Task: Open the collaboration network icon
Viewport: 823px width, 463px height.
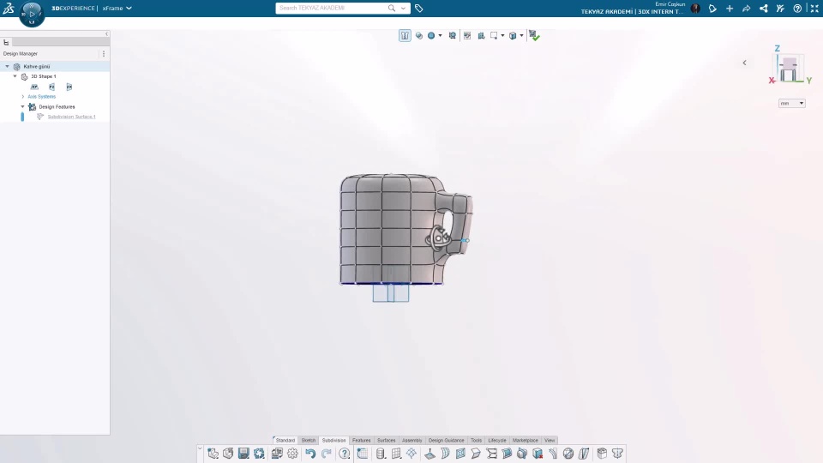Action: tap(763, 9)
